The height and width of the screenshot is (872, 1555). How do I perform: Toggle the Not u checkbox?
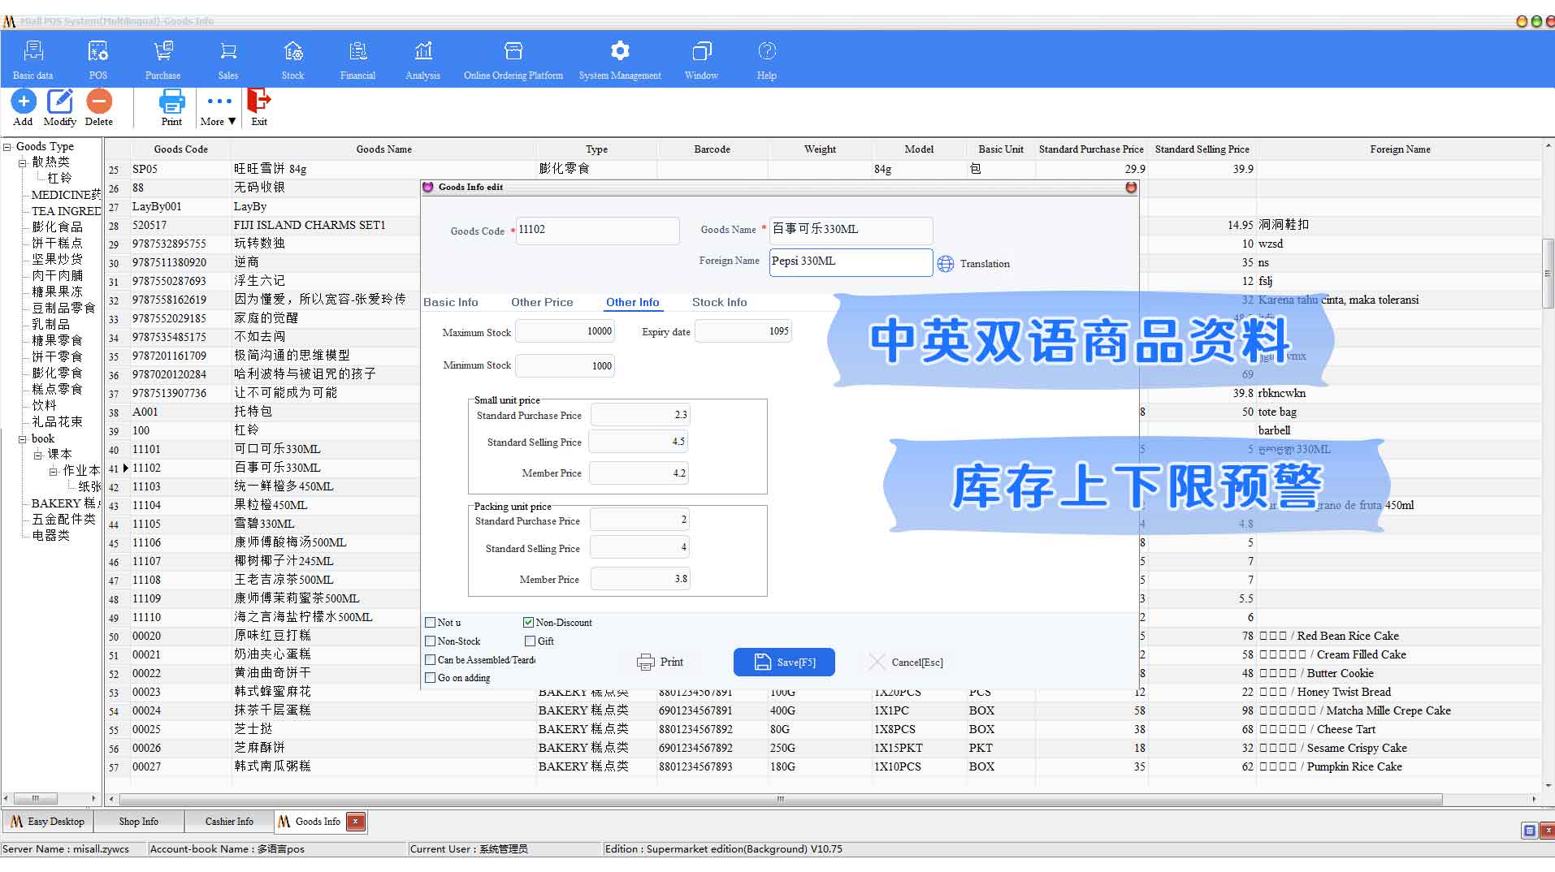[x=431, y=623]
